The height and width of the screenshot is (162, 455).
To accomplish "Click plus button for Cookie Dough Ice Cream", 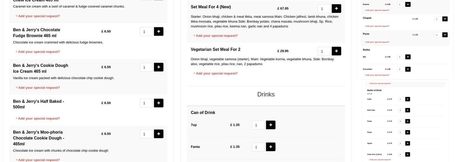I will 159,67.
